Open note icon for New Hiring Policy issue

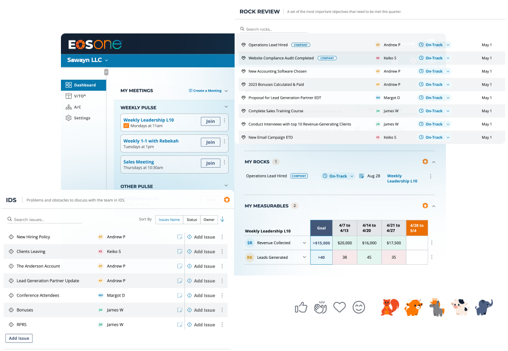pyautogui.click(x=180, y=237)
